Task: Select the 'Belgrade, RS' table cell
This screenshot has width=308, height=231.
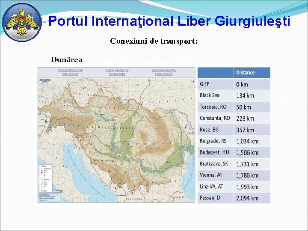Action: [216, 141]
